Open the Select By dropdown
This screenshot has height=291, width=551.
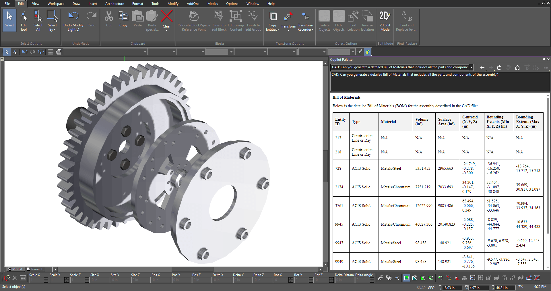pos(52,20)
